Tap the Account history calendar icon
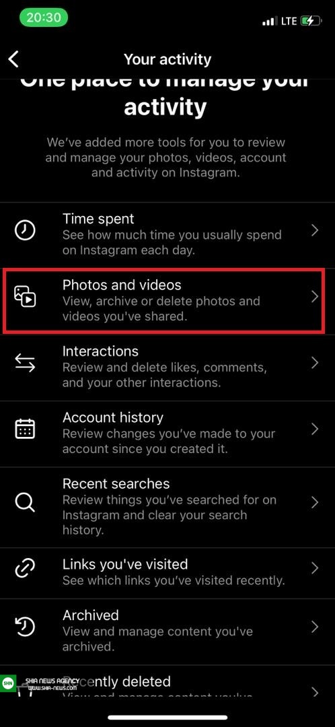Image resolution: width=335 pixels, height=727 pixels. click(25, 429)
